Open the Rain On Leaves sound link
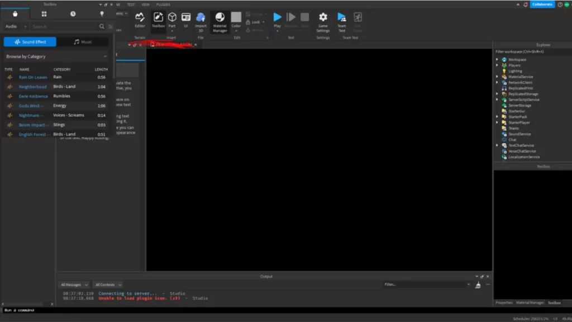The width and height of the screenshot is (572, 322). tap(33, 77)
